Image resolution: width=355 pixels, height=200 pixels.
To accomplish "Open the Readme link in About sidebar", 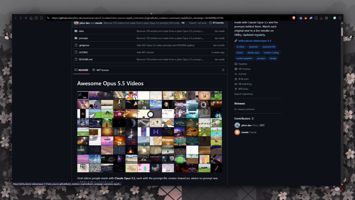I will [241, 64].
